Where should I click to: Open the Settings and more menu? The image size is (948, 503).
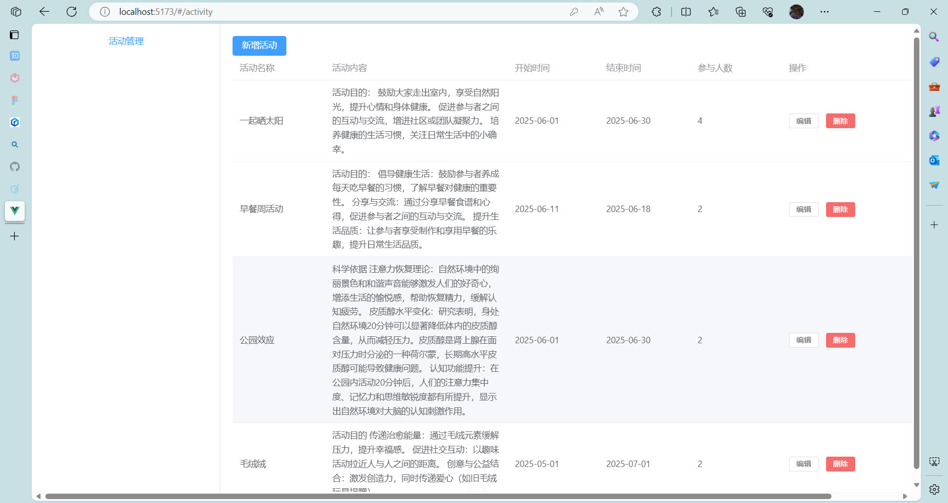[x=824, y=12]
